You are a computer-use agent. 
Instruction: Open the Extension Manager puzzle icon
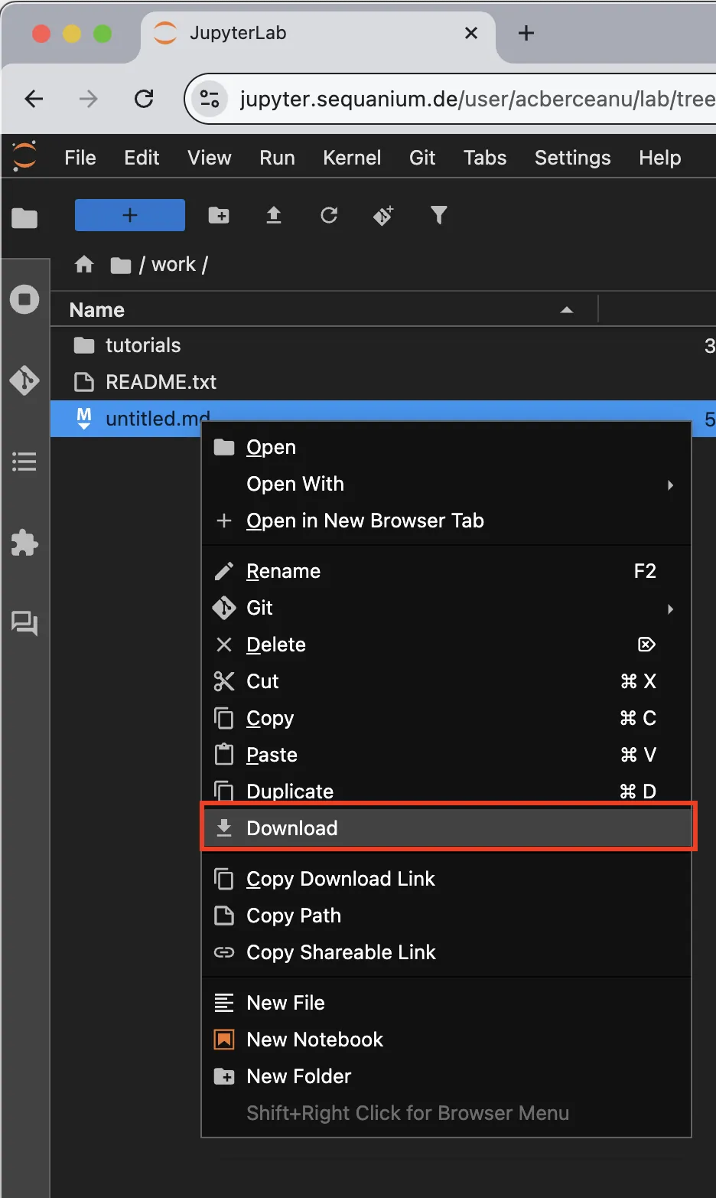coord(24,544)
